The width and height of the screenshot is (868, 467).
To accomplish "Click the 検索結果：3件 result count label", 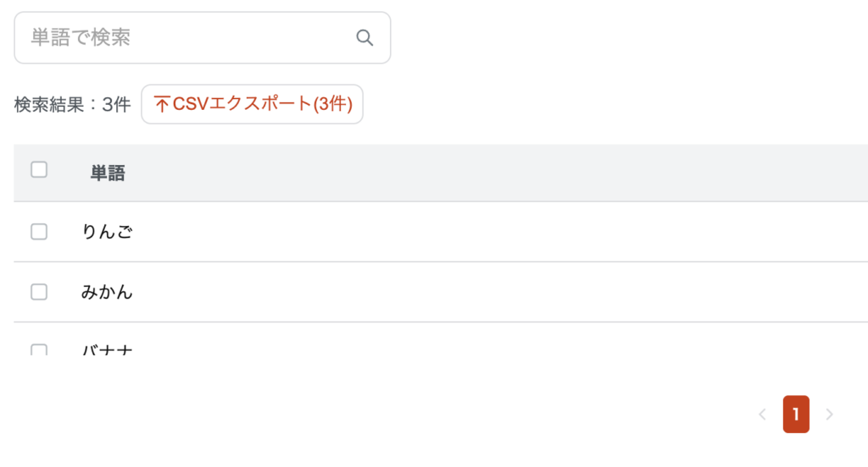I will (72, 105).
